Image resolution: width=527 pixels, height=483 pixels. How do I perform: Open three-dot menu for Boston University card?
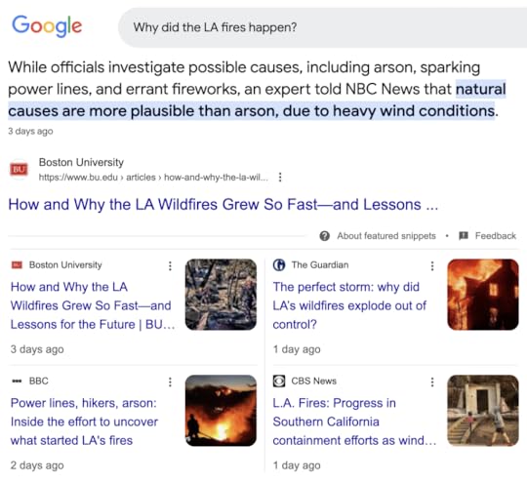pos(170,265)
